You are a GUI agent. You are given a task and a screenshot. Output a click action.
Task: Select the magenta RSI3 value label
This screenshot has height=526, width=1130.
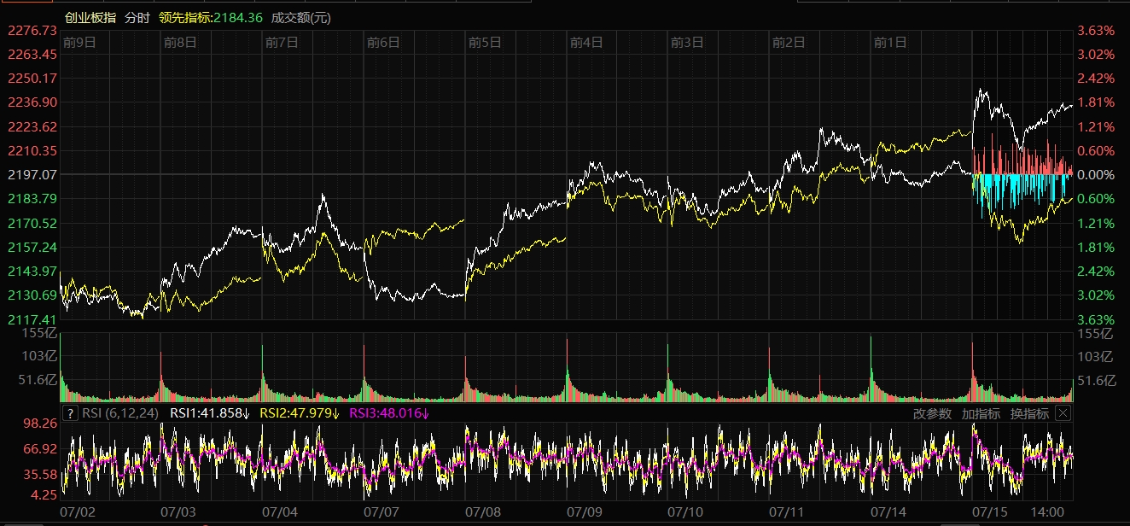389,414
